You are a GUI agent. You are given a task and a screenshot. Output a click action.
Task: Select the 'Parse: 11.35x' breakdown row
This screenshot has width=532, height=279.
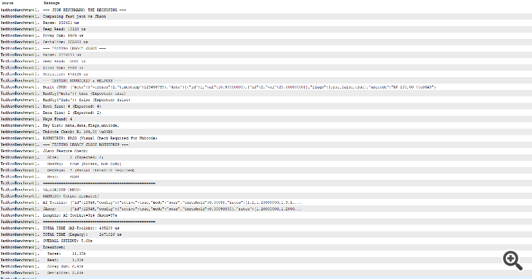click(266, 254)
